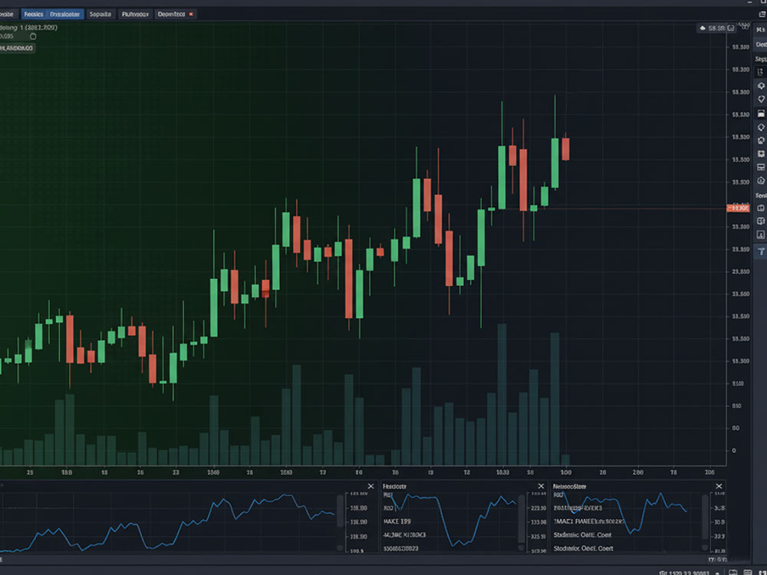Image resolution: width=767 pixels, height=575 pixels.
Task: Close the left line-chart indicator panel
Action: [x=371, y=486]
